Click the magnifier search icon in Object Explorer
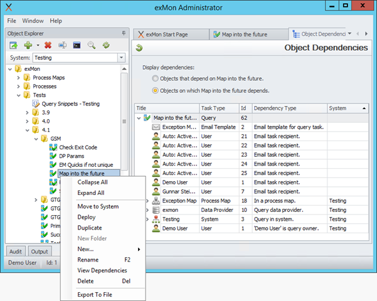The width and height of the screenshot is (377, 301). (92, 45)
